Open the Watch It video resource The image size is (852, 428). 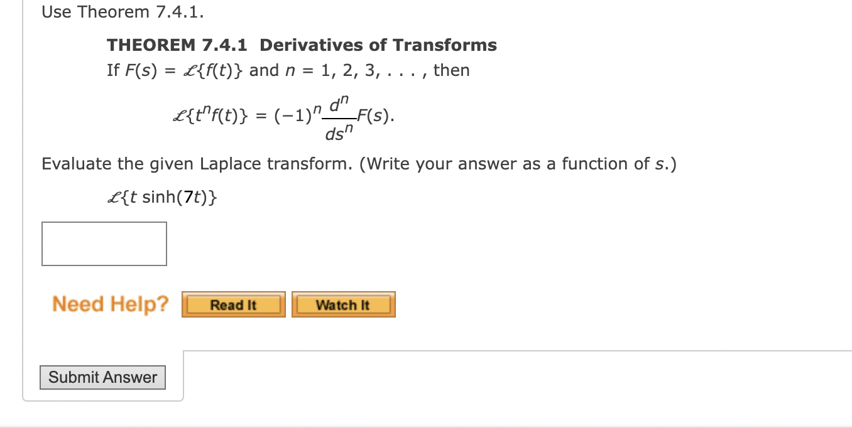click(x=343, y=304)
